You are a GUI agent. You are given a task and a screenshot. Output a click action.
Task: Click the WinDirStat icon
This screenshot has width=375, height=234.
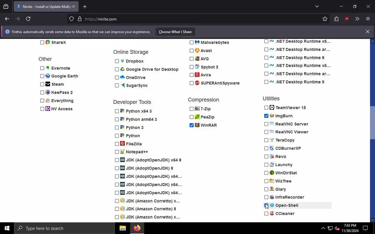(x=272, y=173)
